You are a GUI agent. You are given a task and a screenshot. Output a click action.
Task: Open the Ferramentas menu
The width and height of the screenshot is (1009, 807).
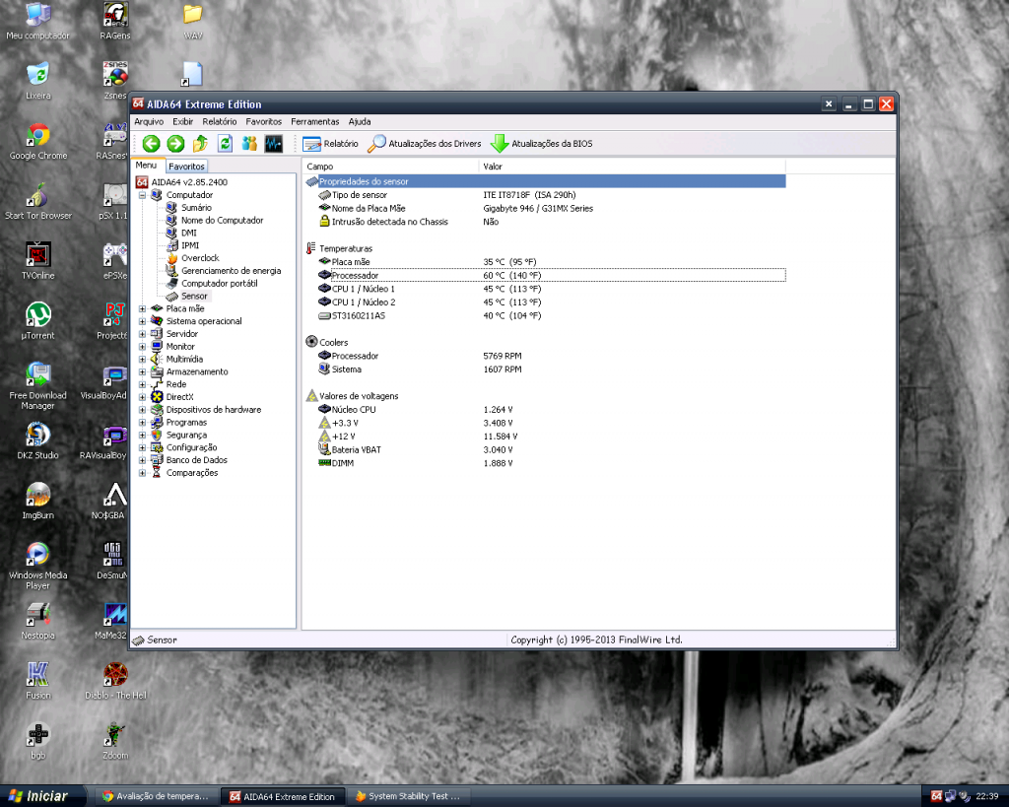[313, 121]
